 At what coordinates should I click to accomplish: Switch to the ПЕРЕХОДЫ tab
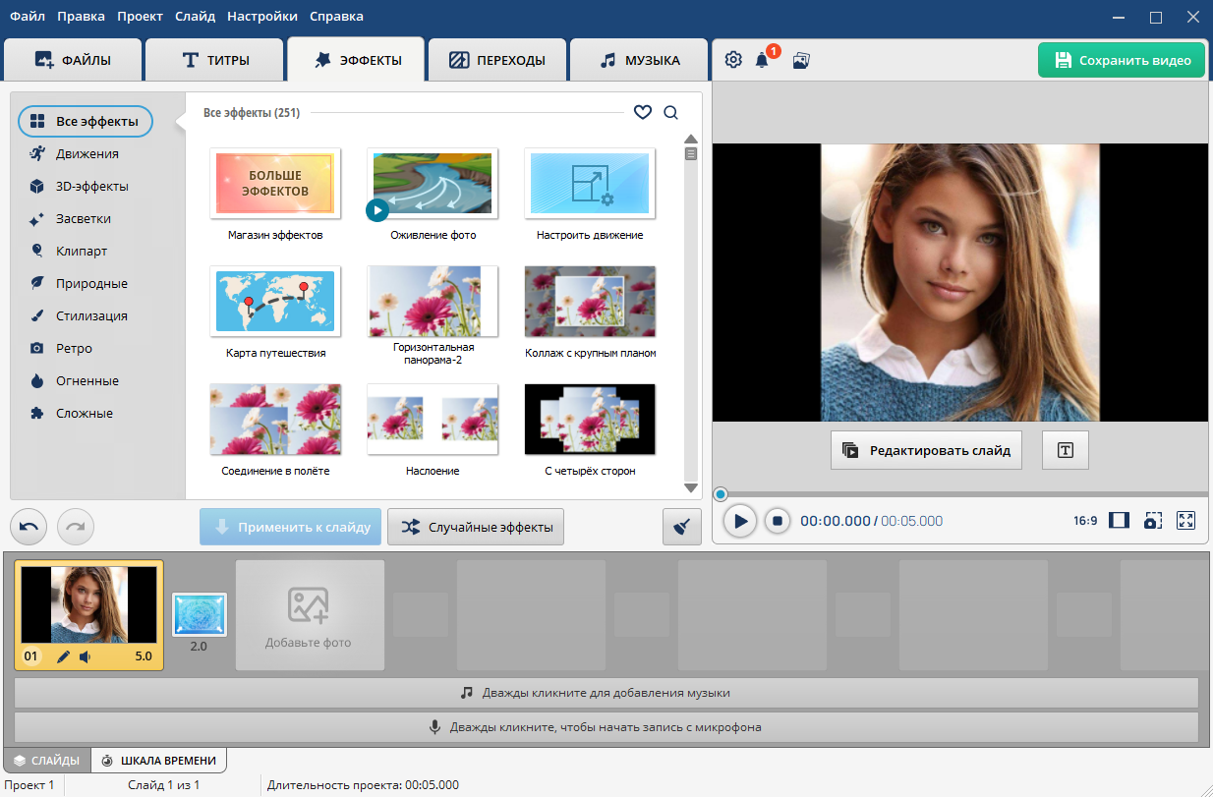497,60
